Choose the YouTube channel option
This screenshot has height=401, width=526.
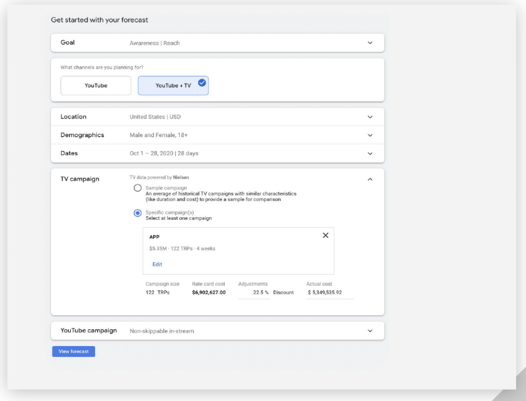point(96,86)
